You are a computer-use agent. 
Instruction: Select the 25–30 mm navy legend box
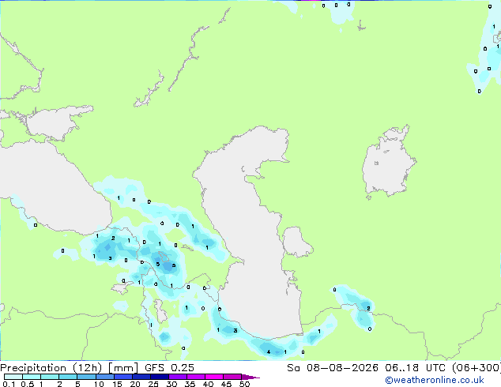pos(160,377)
